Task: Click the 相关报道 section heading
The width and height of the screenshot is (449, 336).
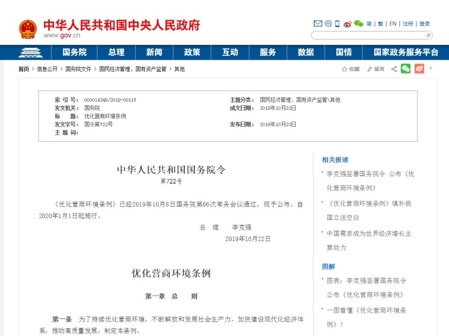Action: [335, 160]
